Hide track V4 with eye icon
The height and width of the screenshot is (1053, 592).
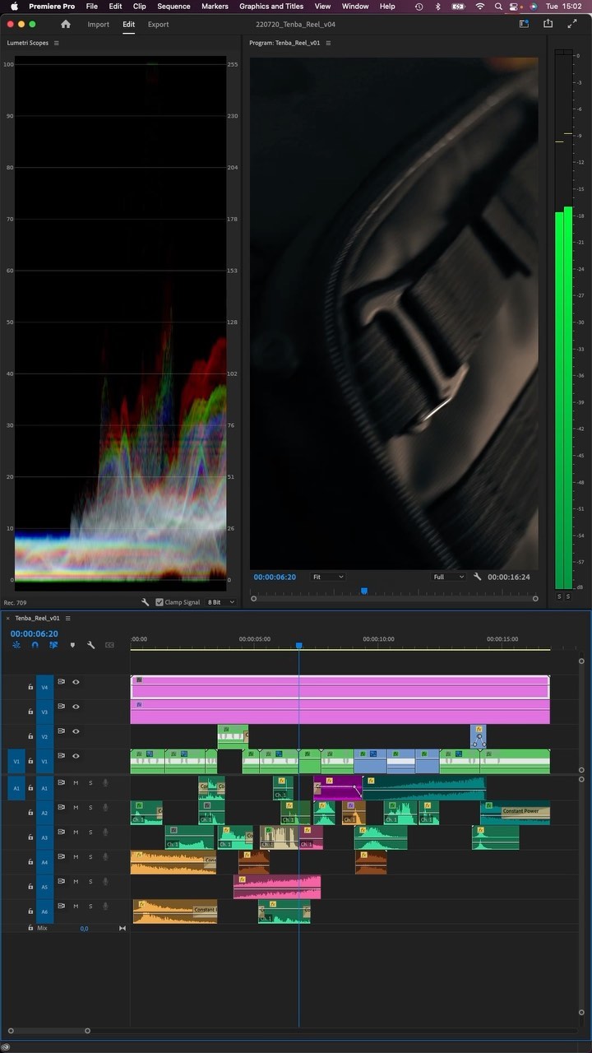(x=76, y=682)
